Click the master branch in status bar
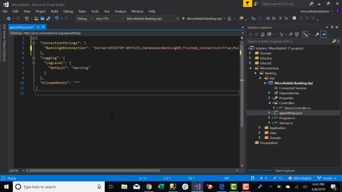 pyautogui.click(x=327, y=178)
